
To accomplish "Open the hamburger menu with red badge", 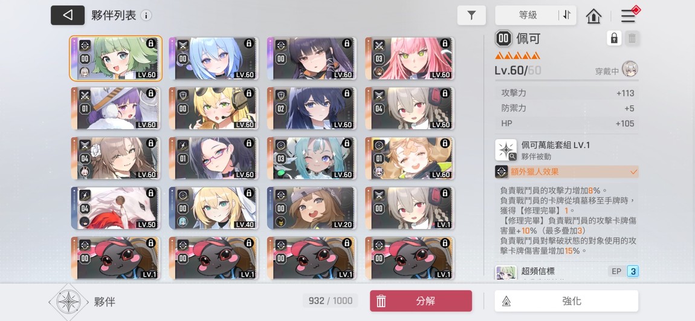I will point(629,16).
